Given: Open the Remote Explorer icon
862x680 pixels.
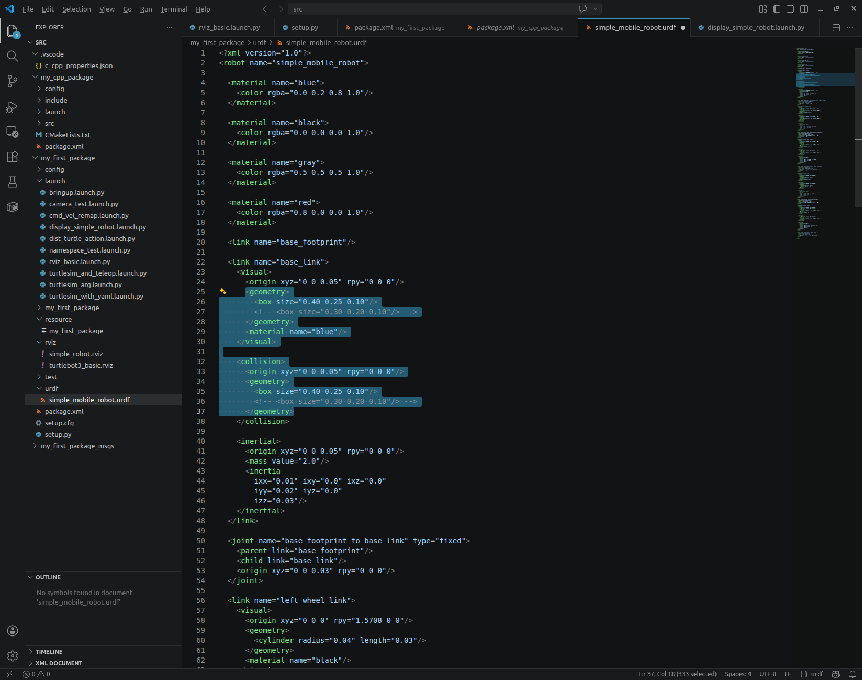Looking at the screenshot, I should tap(13, 132).
